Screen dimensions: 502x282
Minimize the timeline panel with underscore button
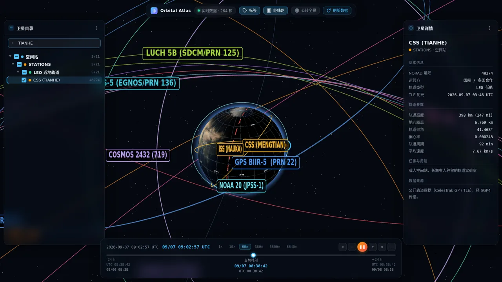391,247
